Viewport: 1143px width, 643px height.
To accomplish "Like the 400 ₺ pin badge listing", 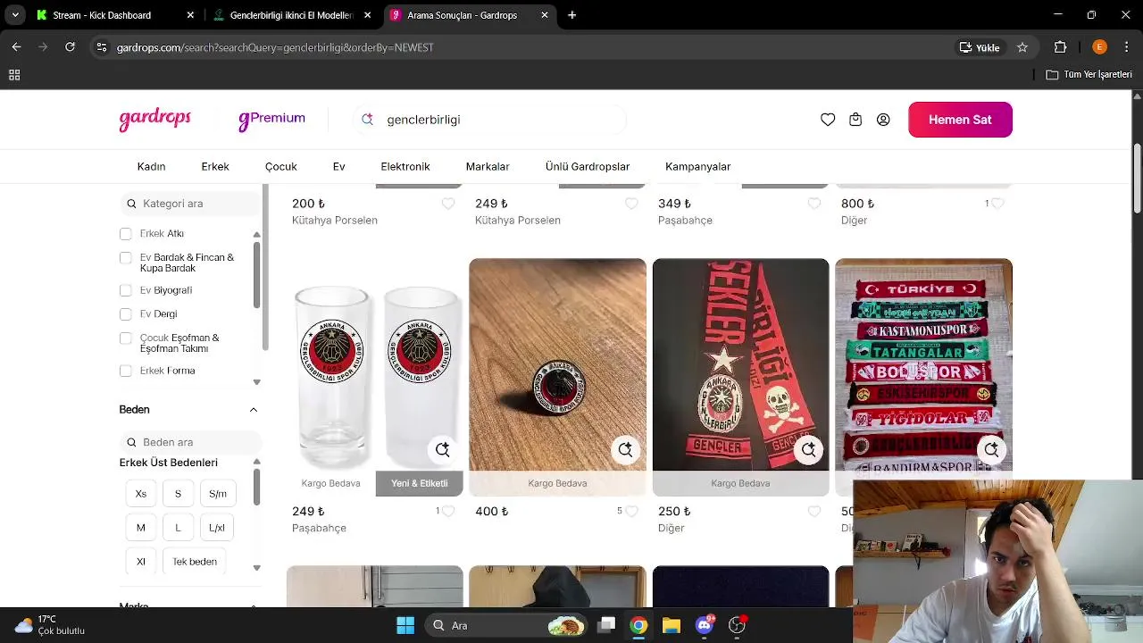I will [x=631, y=512].
